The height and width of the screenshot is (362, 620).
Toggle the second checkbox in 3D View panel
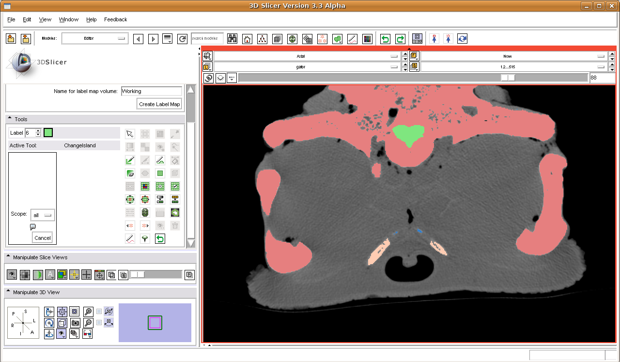[x=99, y=323]
